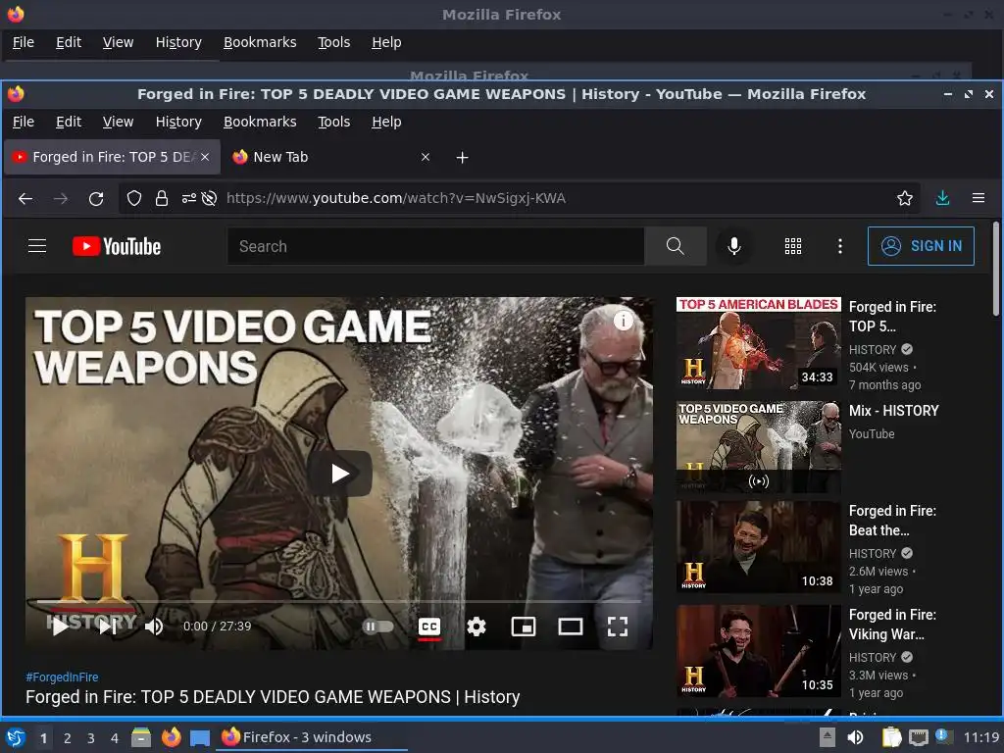Open the start menu icon in the taskbar
1004x753 pixels.
click(x=16, y=737)
